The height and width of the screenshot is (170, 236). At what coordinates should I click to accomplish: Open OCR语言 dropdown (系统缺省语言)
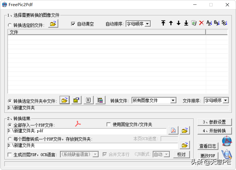(x=79, y=154)
